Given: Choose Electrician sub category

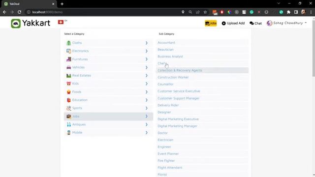Looking at the screenshot, I should point(202,140).
